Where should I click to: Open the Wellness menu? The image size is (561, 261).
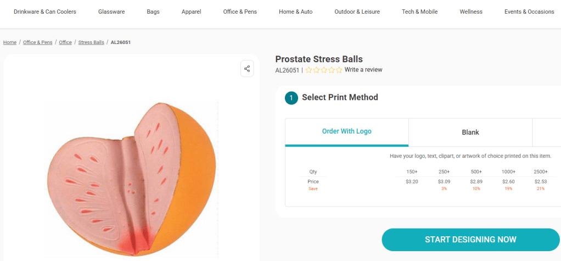471,12
